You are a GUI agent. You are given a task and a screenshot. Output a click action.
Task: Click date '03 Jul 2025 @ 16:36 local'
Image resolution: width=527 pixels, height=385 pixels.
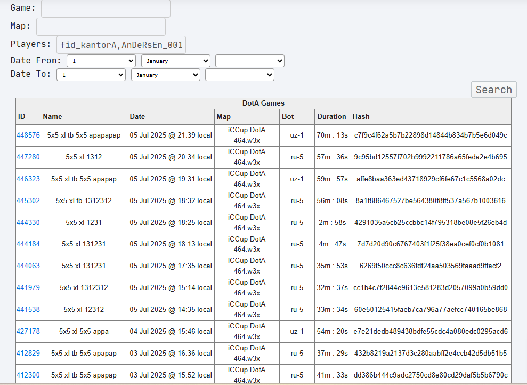171,353
